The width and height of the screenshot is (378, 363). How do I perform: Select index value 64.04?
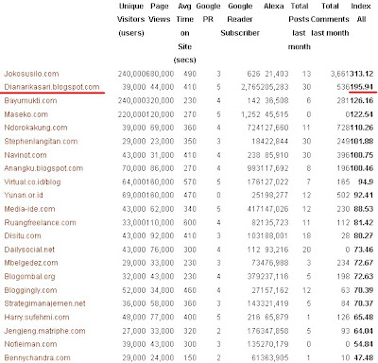click(x=364, y=331)
